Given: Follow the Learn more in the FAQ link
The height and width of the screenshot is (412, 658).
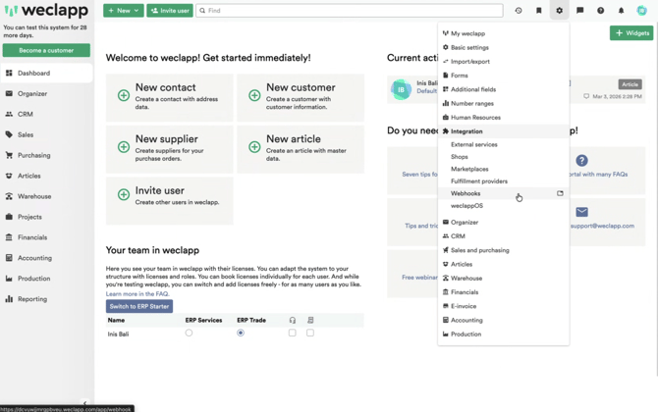Looking at the screenshot, I should [137, 294].
